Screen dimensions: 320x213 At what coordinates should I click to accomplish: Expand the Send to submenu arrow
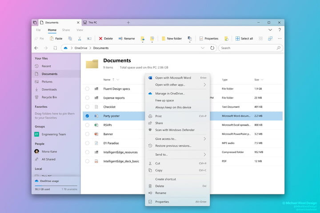(205, 154)
